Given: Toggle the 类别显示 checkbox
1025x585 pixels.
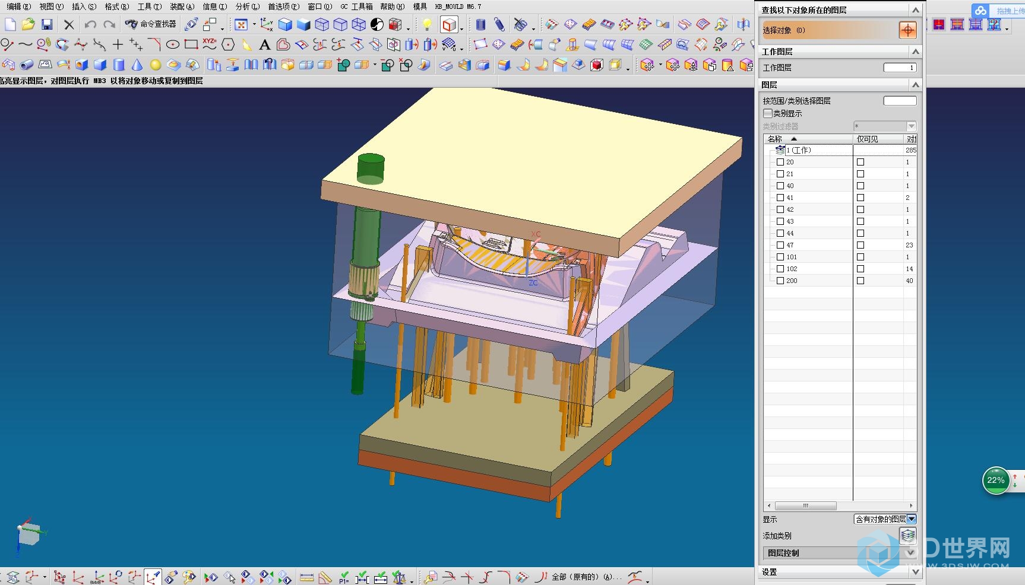Looking at the screenshot, I should coord(768,113).
